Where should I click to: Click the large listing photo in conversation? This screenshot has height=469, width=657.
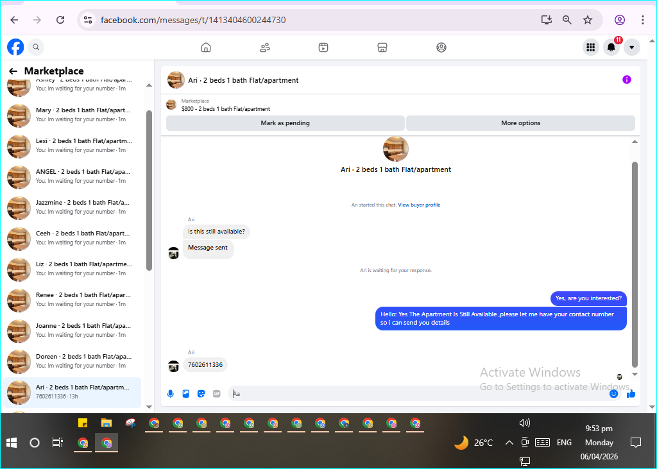click(x=395, y=149)
